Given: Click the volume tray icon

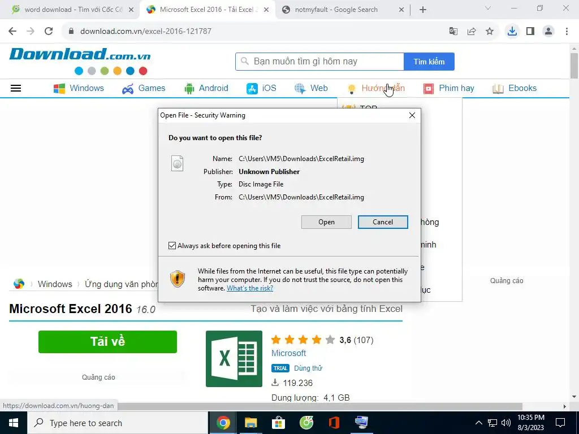Looking at the screenshot, I should pyautogui.click(x=506, y=423).
